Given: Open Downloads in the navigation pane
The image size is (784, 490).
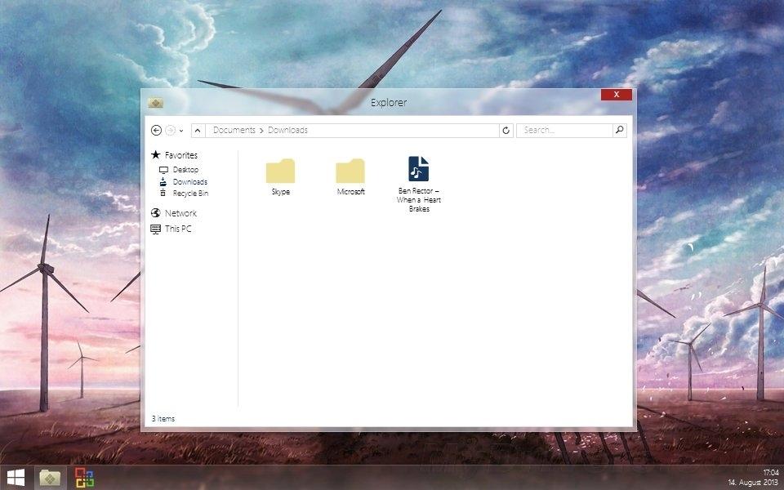Looking at the screenshot, I should [x=189, y=182].
